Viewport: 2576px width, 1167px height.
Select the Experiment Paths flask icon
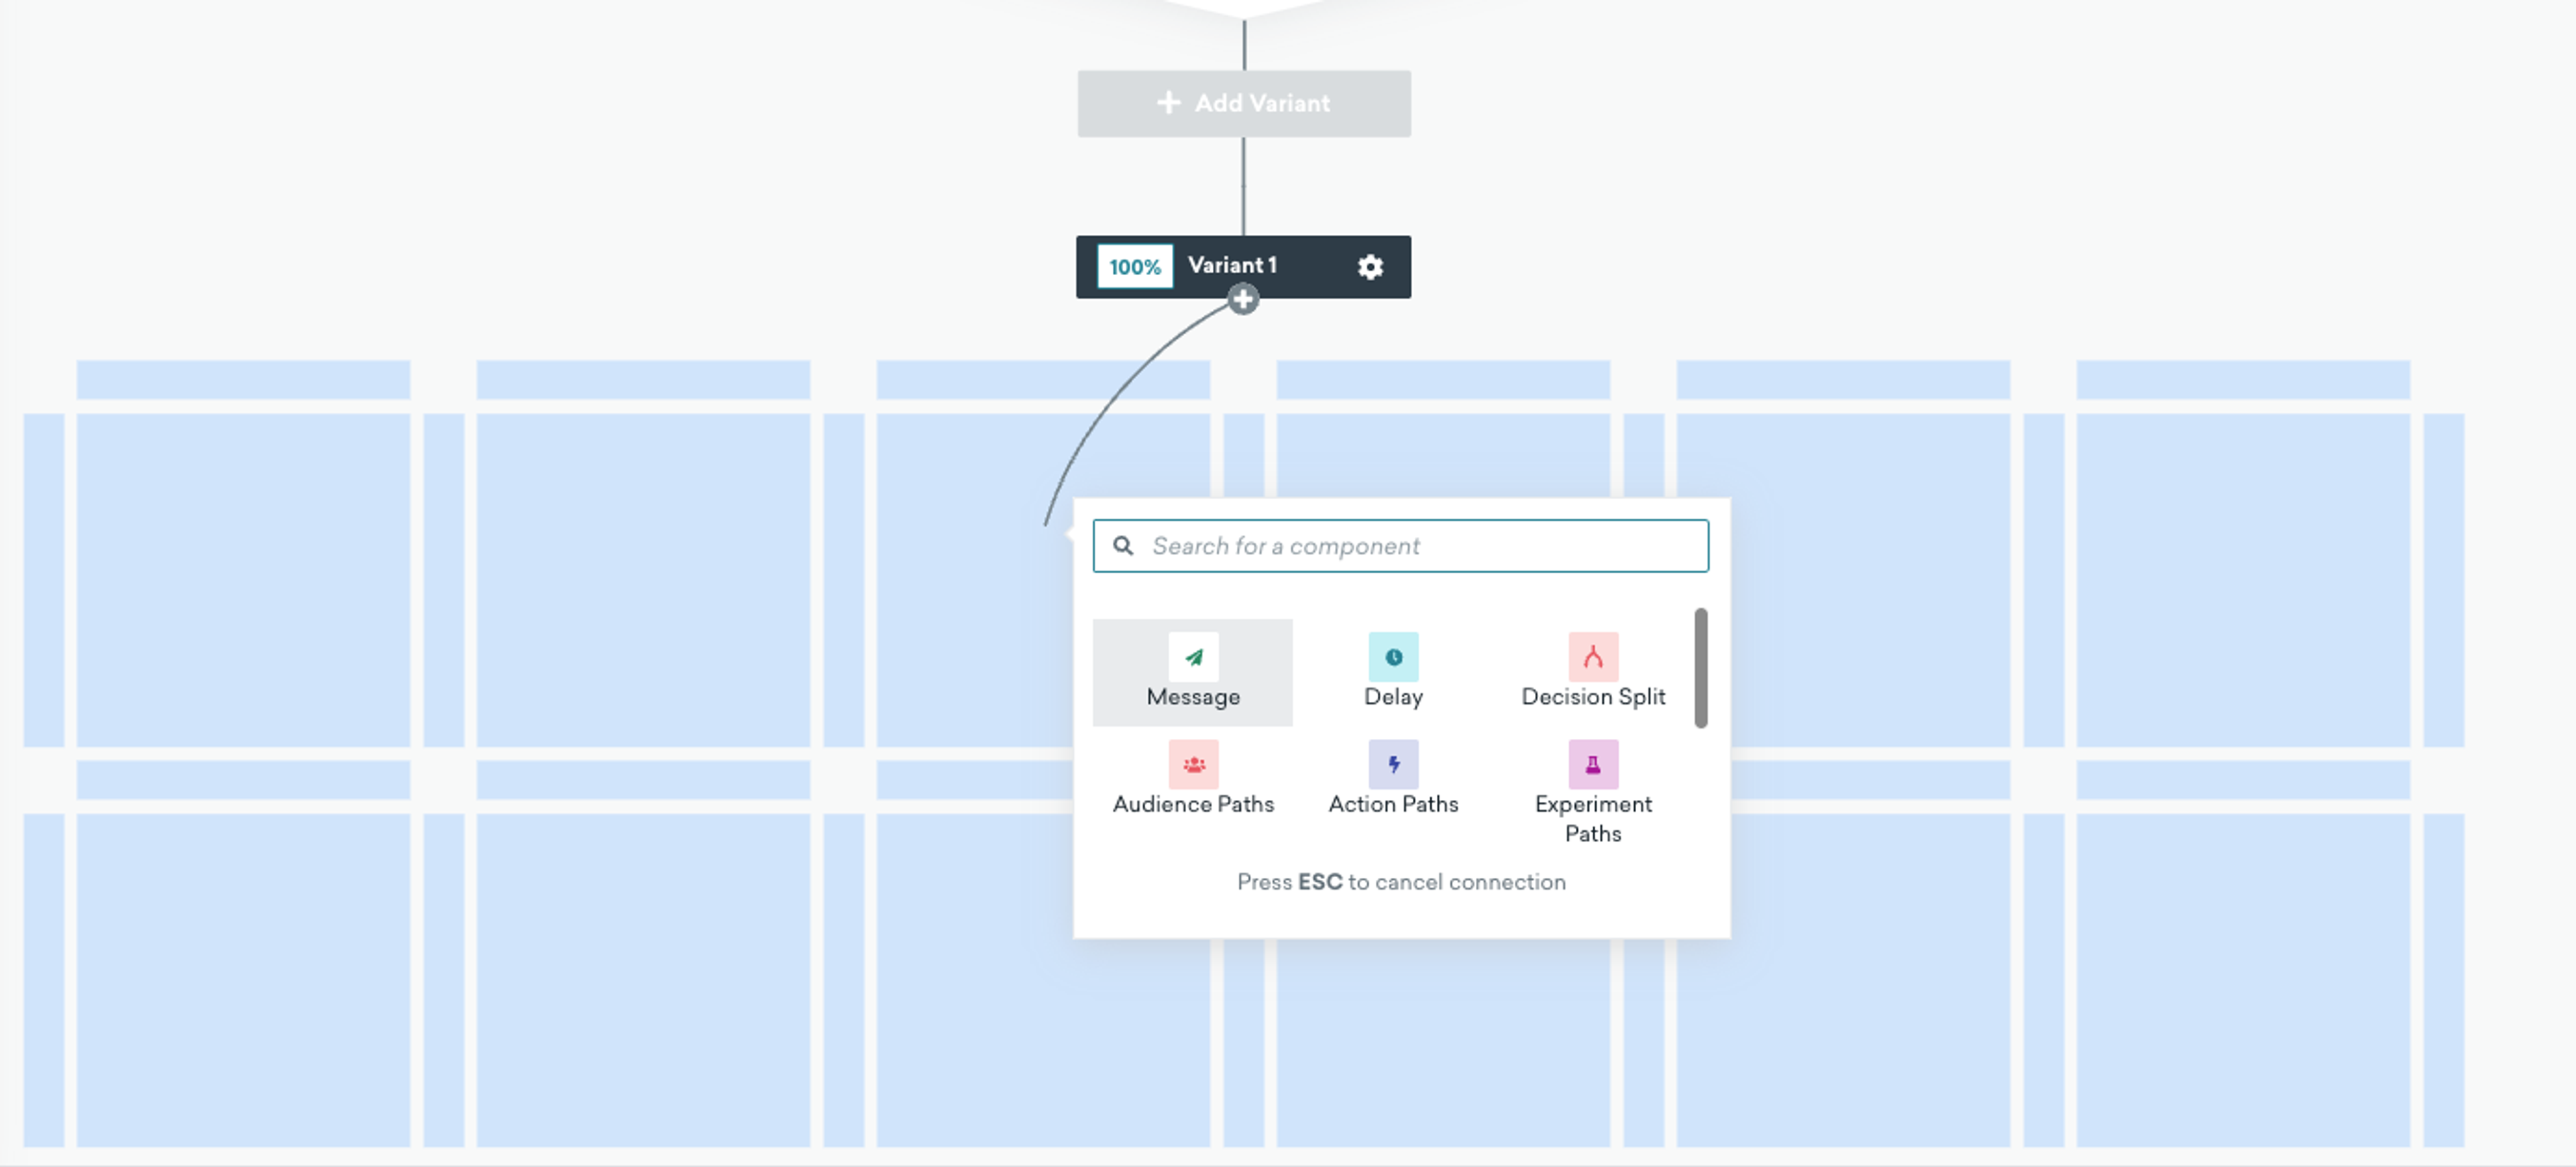click(1593, 765)
